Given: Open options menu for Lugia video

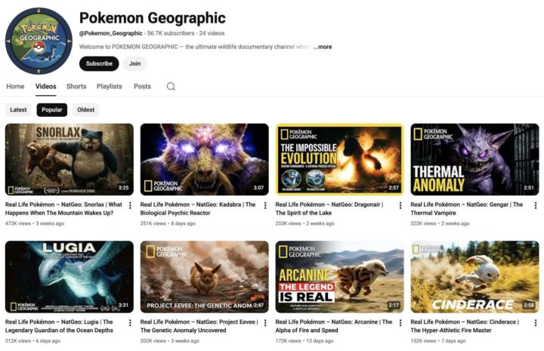Looking at the screenshot, I should (x=130, y=323).
